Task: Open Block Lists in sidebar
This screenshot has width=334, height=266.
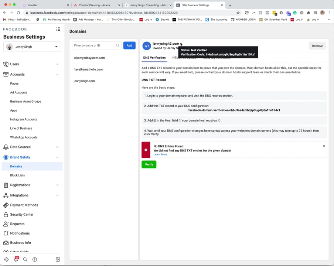Action: click(17, 175)
